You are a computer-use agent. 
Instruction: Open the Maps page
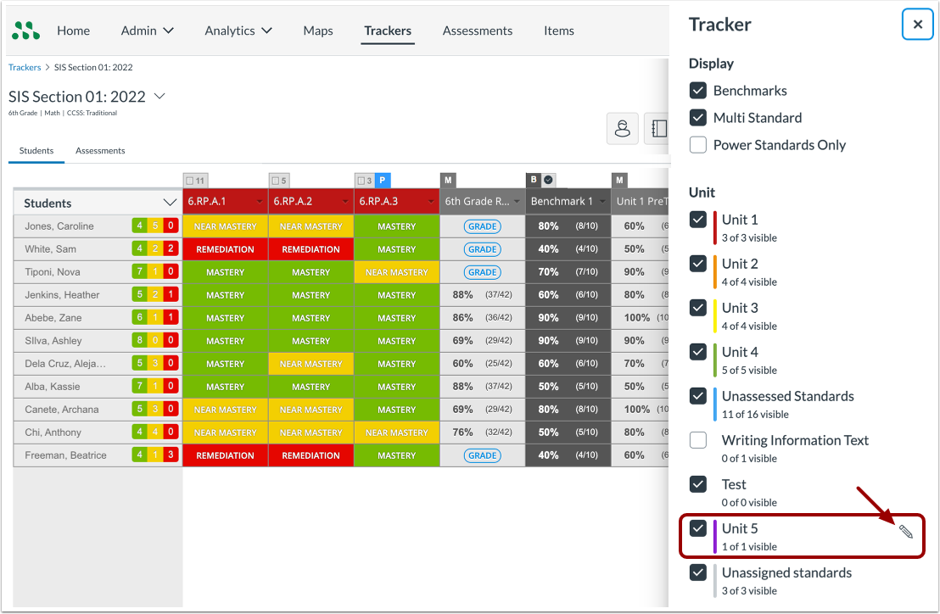[x=318, y=31]
